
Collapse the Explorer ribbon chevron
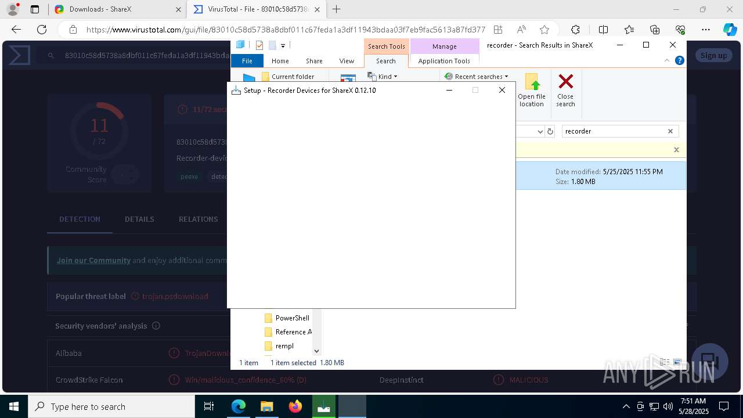(x=667, y=60)
